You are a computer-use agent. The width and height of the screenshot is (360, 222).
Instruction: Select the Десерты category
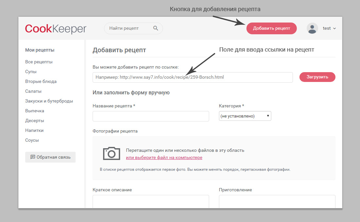click(x=34, y=121)
